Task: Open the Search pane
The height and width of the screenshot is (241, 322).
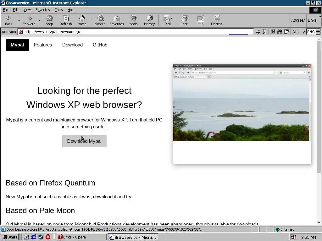Action: coord(100,20)
